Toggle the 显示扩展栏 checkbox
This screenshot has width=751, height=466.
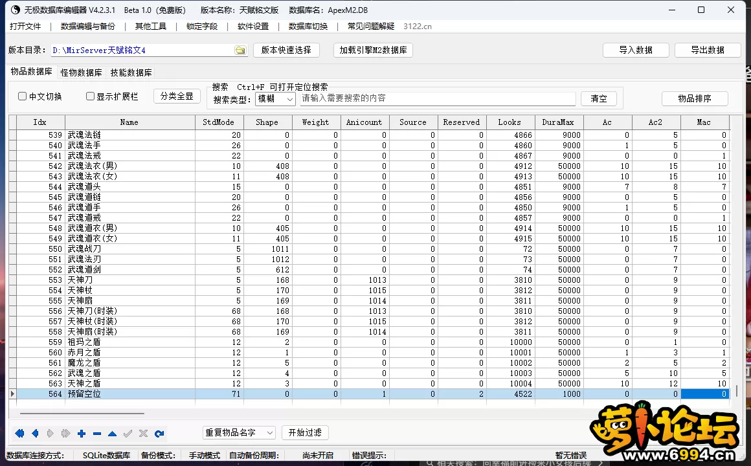click(91, 96)
